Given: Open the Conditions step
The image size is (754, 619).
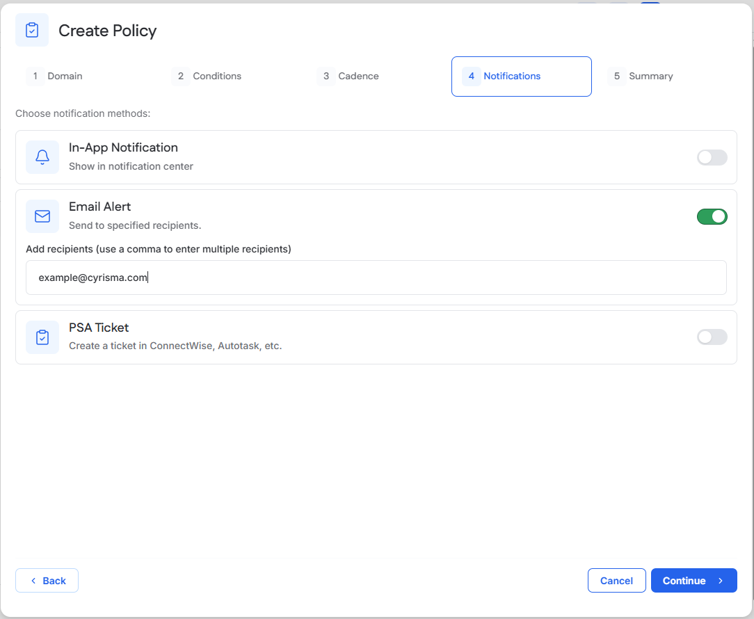Looking at the screenshot, I should pyautogui.click(x=231, y=76).
